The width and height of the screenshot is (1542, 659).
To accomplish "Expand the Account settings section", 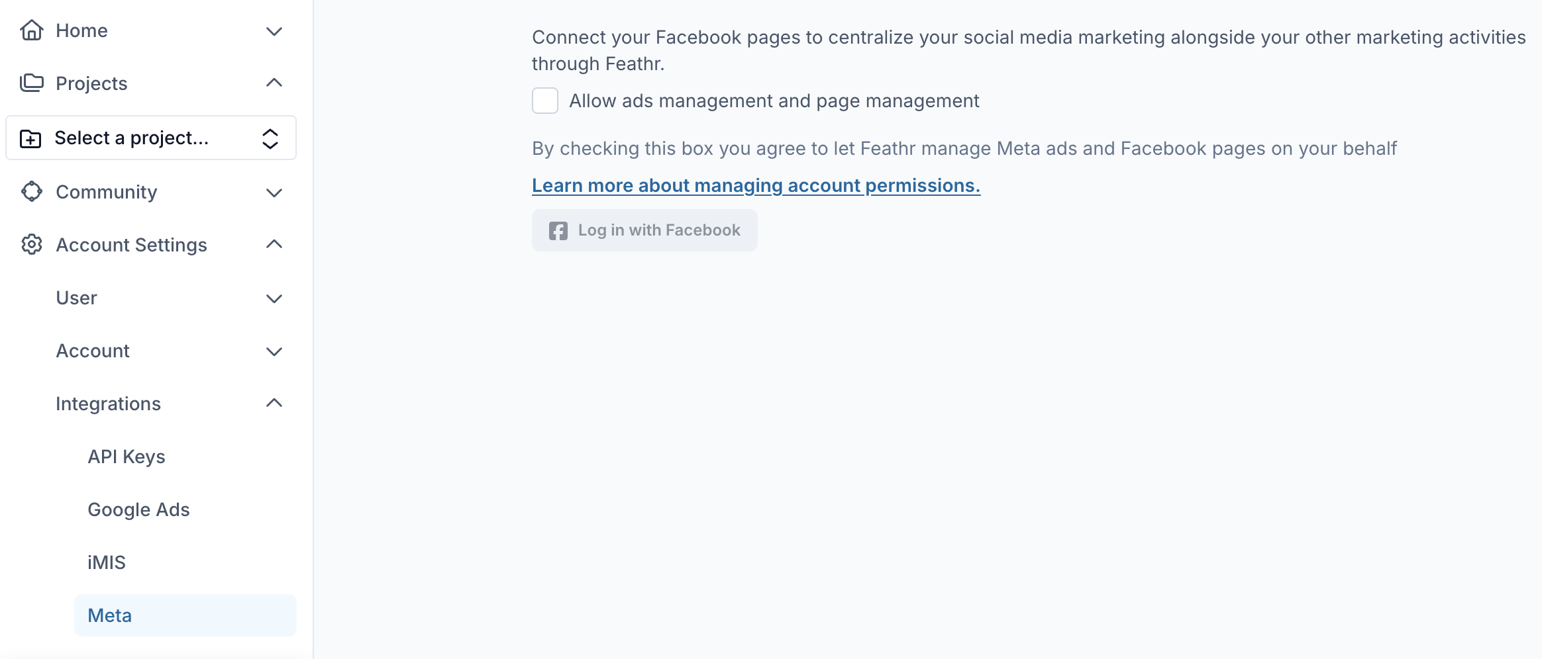I will click(x=274, y=351).
